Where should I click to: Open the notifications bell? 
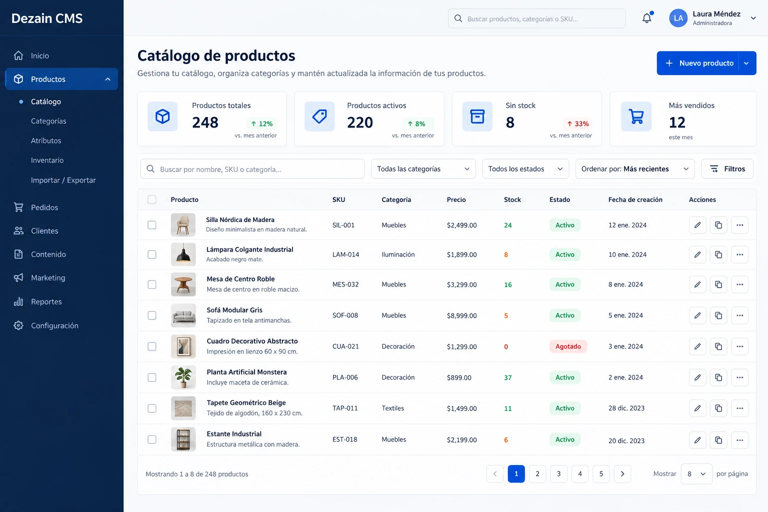647,18
